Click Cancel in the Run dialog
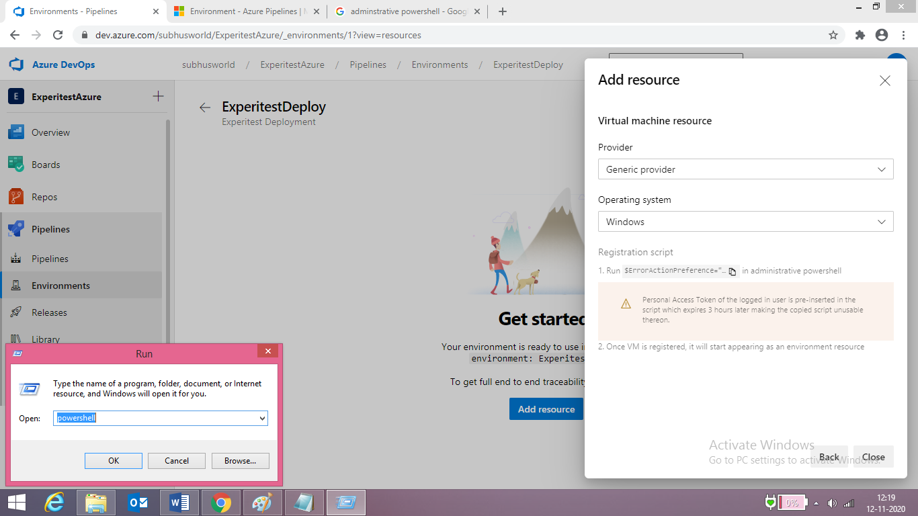This screenshot has height=516, width=918. (x=177, y=460)
